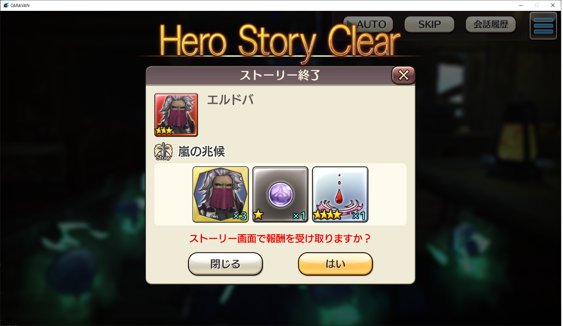Open 会話履歴 conversation log
The image size is (563, 326).
pyautogui.click(x=491, y=24)
